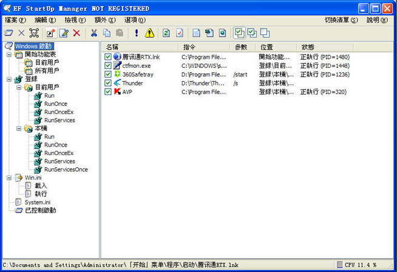This screenshot has height=272, width=397.
Task: Click the document with green globe icon
Action: pyautogui.click(x=222, y=33)
